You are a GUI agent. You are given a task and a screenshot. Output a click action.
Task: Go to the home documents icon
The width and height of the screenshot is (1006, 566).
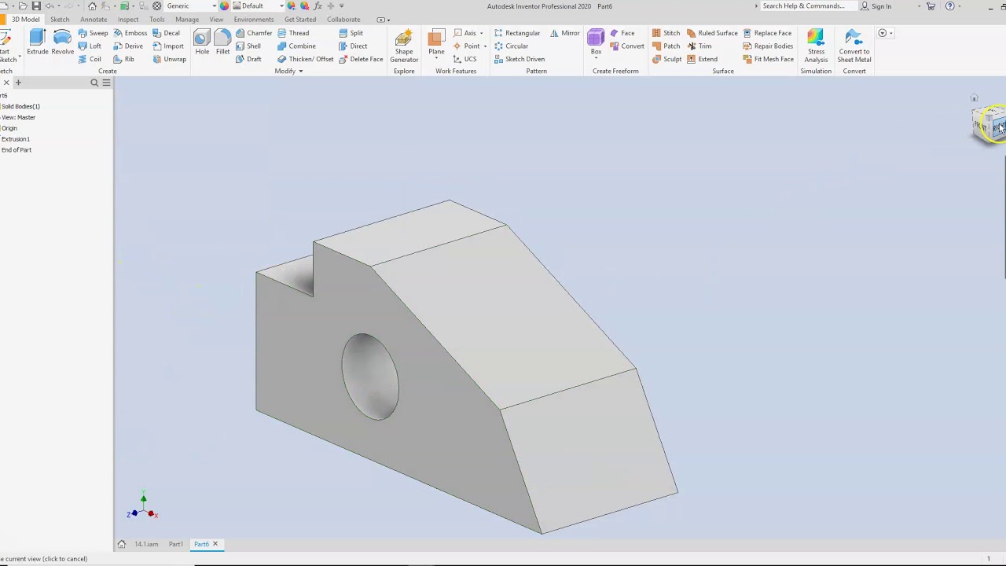[x=121, y=544]
